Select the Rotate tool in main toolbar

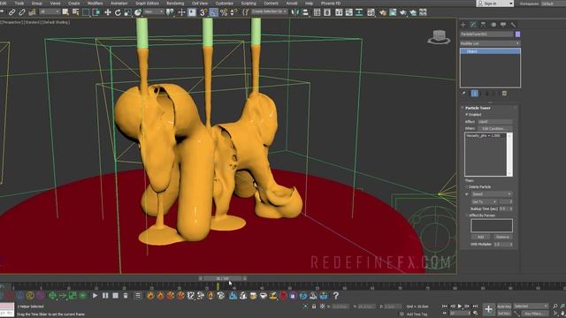tap(118, 12)
